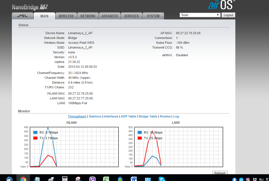
Task: Open the SYSTEM tab
Action: (x=153, y=16)
